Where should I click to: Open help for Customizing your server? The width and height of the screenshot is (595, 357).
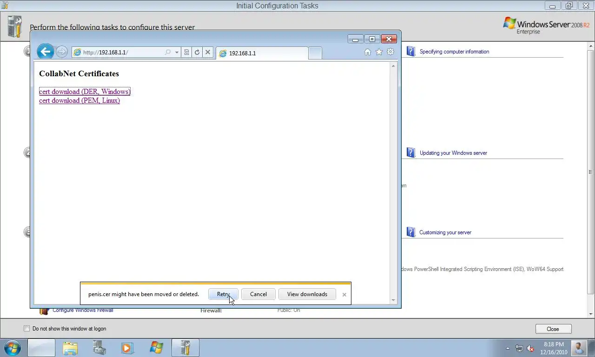tap(411, 232)
